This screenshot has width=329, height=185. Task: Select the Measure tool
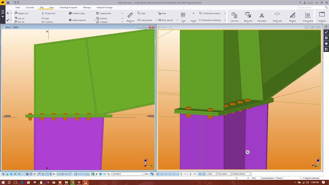pos(130,16)
